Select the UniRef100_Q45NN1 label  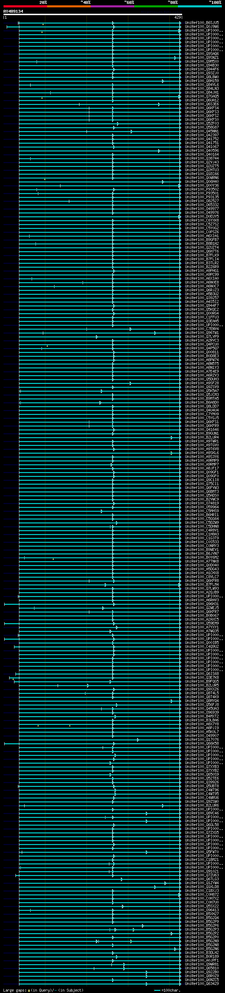coord(202,131)
